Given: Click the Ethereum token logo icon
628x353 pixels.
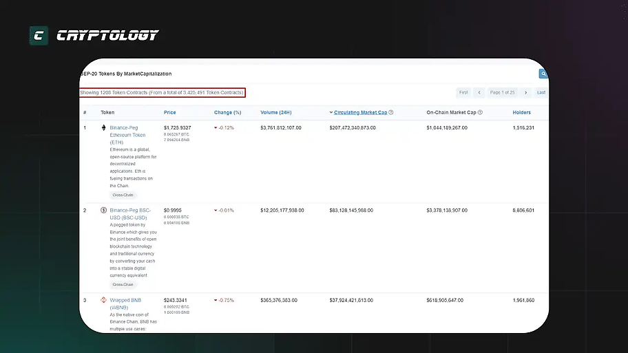Looking at the screenshot, I should 104,128.
